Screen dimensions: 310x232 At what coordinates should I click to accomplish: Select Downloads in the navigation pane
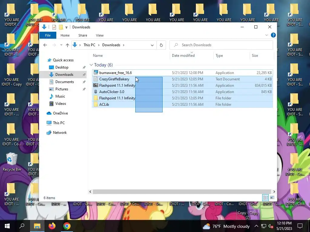coord(64,75)
